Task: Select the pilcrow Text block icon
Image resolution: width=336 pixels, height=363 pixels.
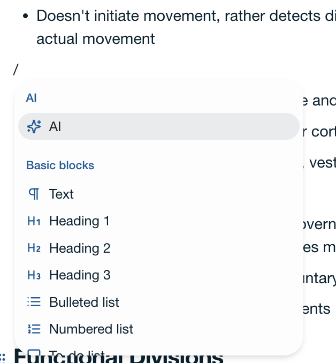Action: click(34, 194)
